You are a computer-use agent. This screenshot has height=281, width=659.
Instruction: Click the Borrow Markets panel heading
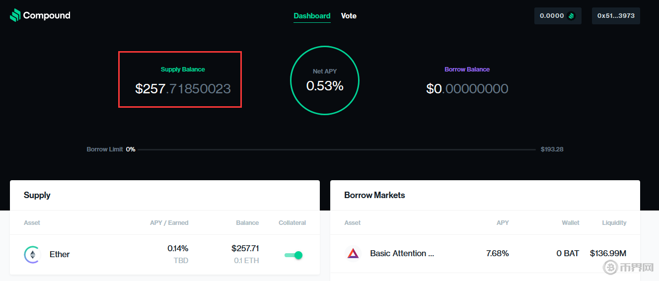coord(374,195)
